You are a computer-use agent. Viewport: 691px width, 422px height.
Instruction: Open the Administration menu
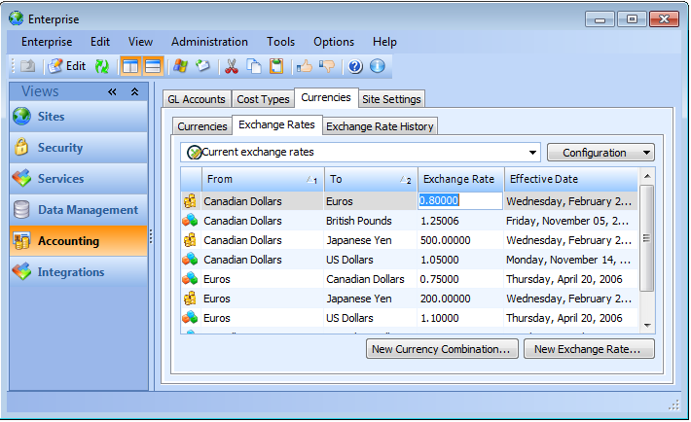209,42
